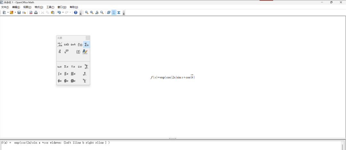Save the formula with the floppy disk icon

[19, 13]
